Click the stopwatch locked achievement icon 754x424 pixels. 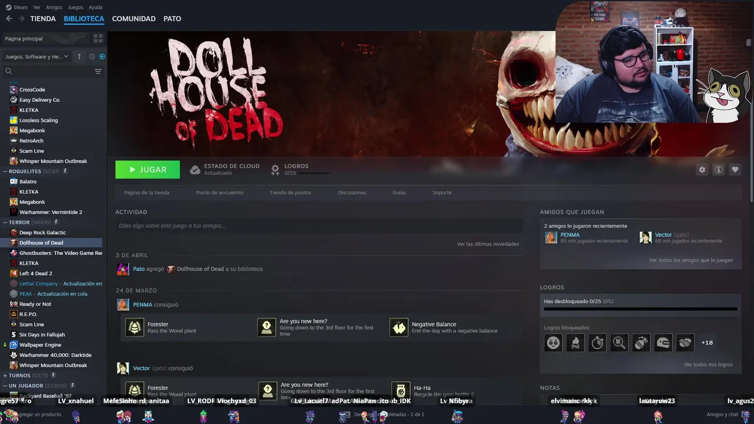point(597,343)
